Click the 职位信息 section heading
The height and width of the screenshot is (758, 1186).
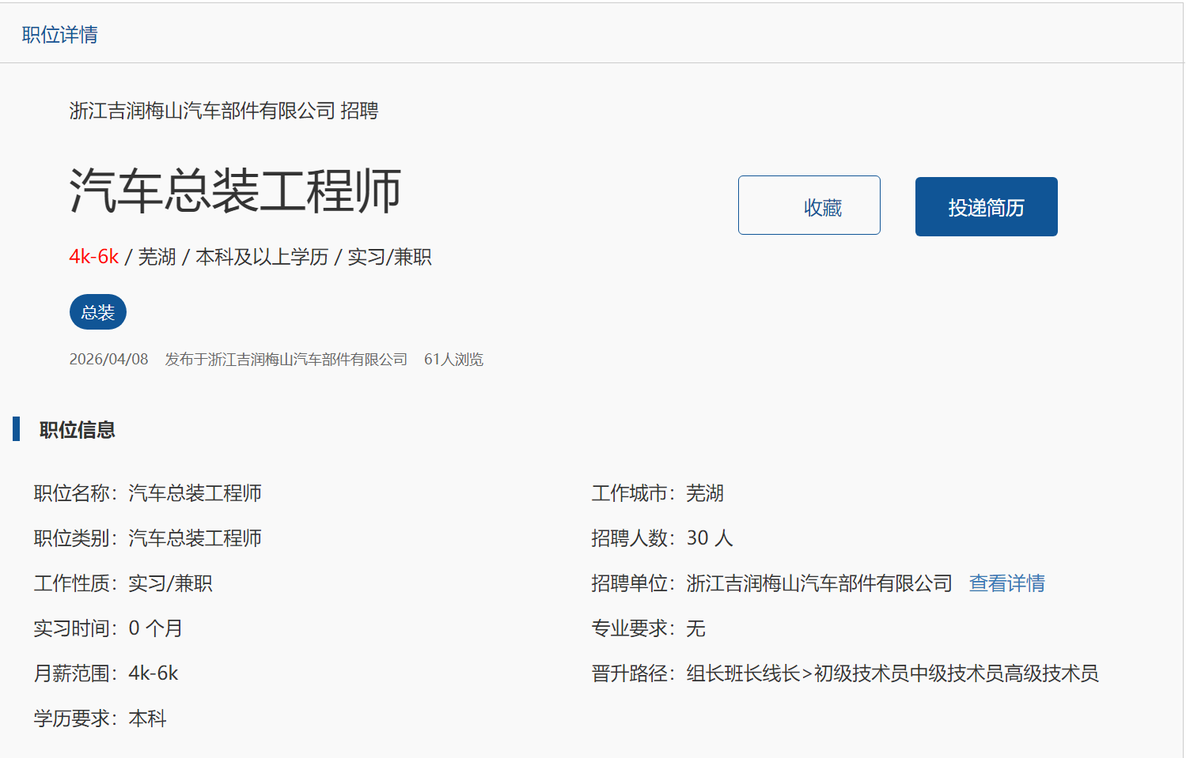tap(78, 430)
